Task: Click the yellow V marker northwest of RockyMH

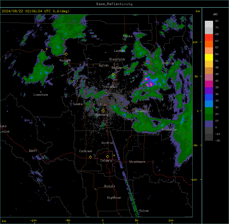Action: [x=46, y=49]
